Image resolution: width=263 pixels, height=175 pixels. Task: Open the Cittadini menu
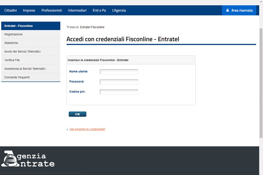coord(11,10)
